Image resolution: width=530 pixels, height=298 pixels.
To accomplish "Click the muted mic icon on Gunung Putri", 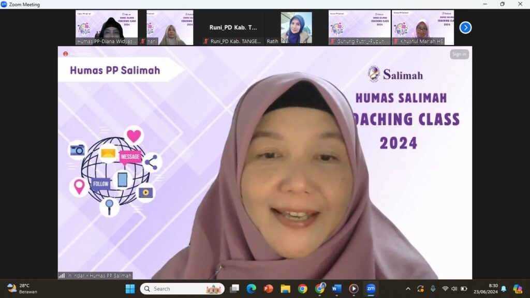I will [333, 41].
